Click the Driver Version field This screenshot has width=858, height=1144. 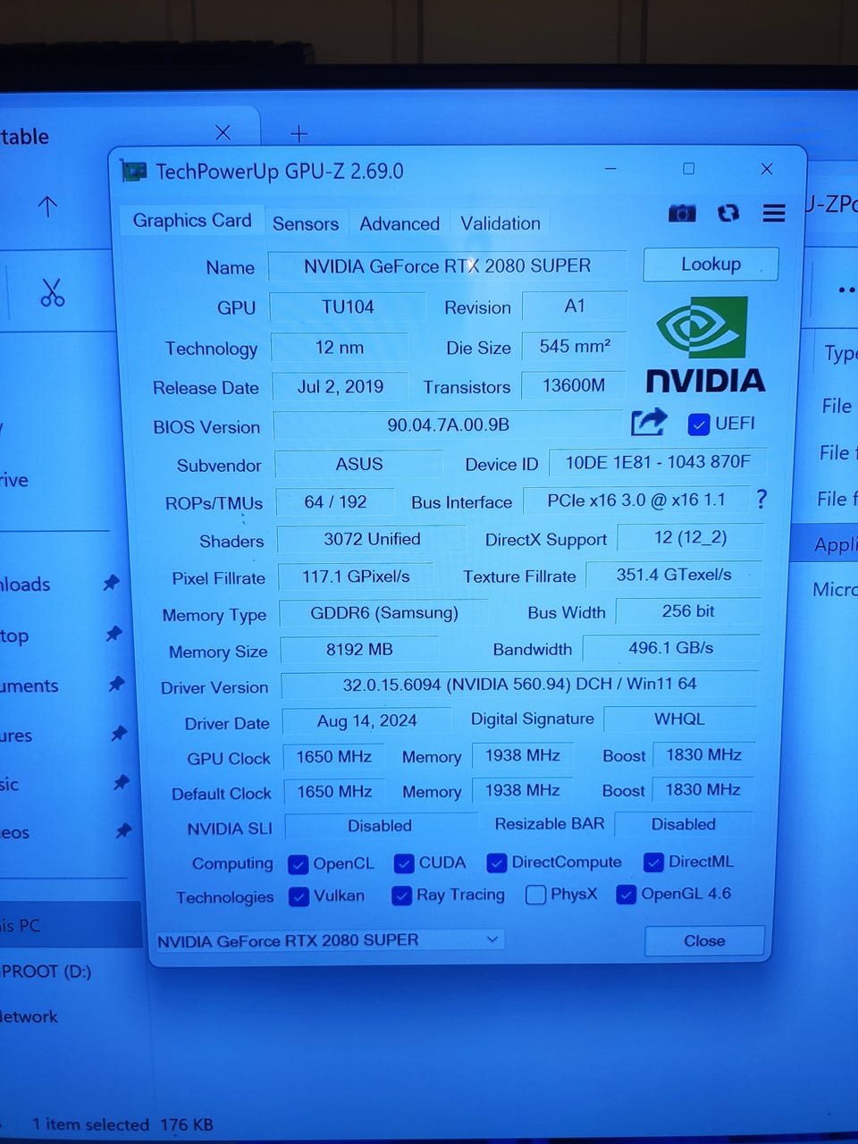pyautogui.click(x=519, y=685)
